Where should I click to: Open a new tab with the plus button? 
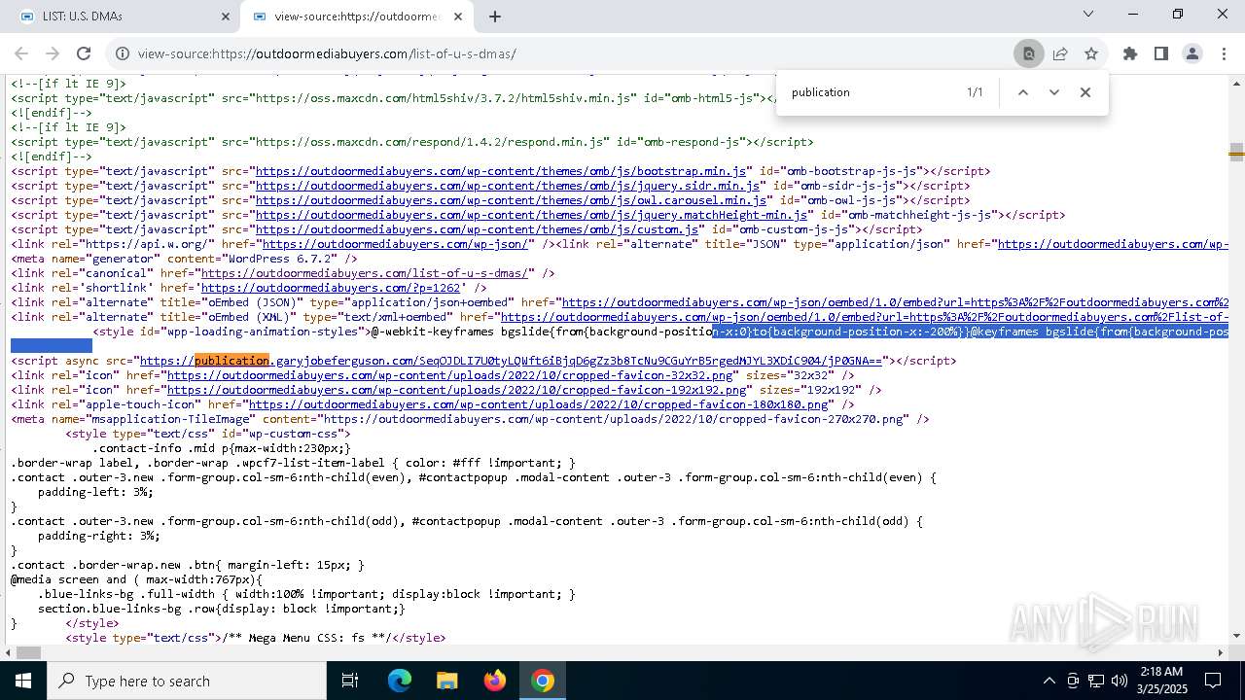(495, 17)
